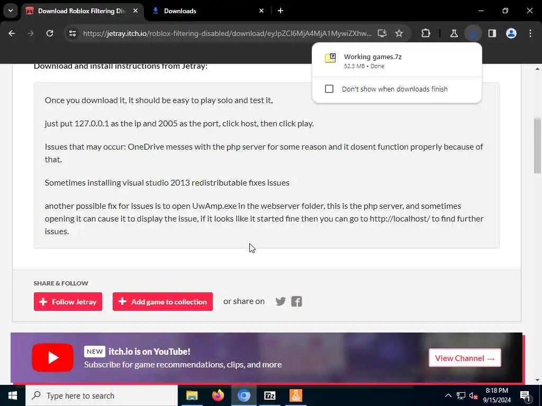Click the 'just put 127.0.0.1 as the ip' line
The width and height of the screenshot is (542, 406).
pyautogui.click(x=179, y=123)
